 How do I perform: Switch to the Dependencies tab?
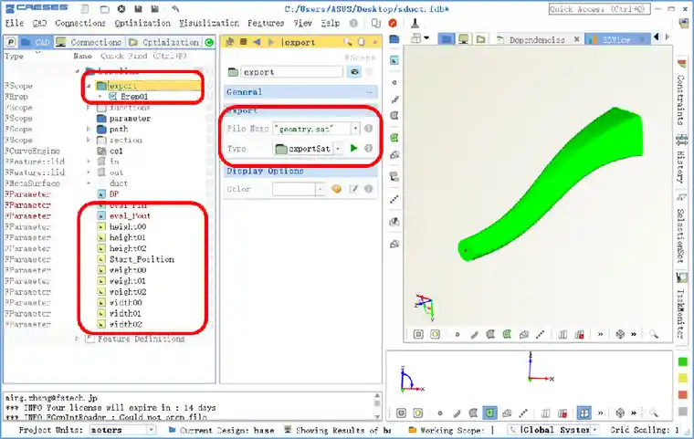point(537,40)
